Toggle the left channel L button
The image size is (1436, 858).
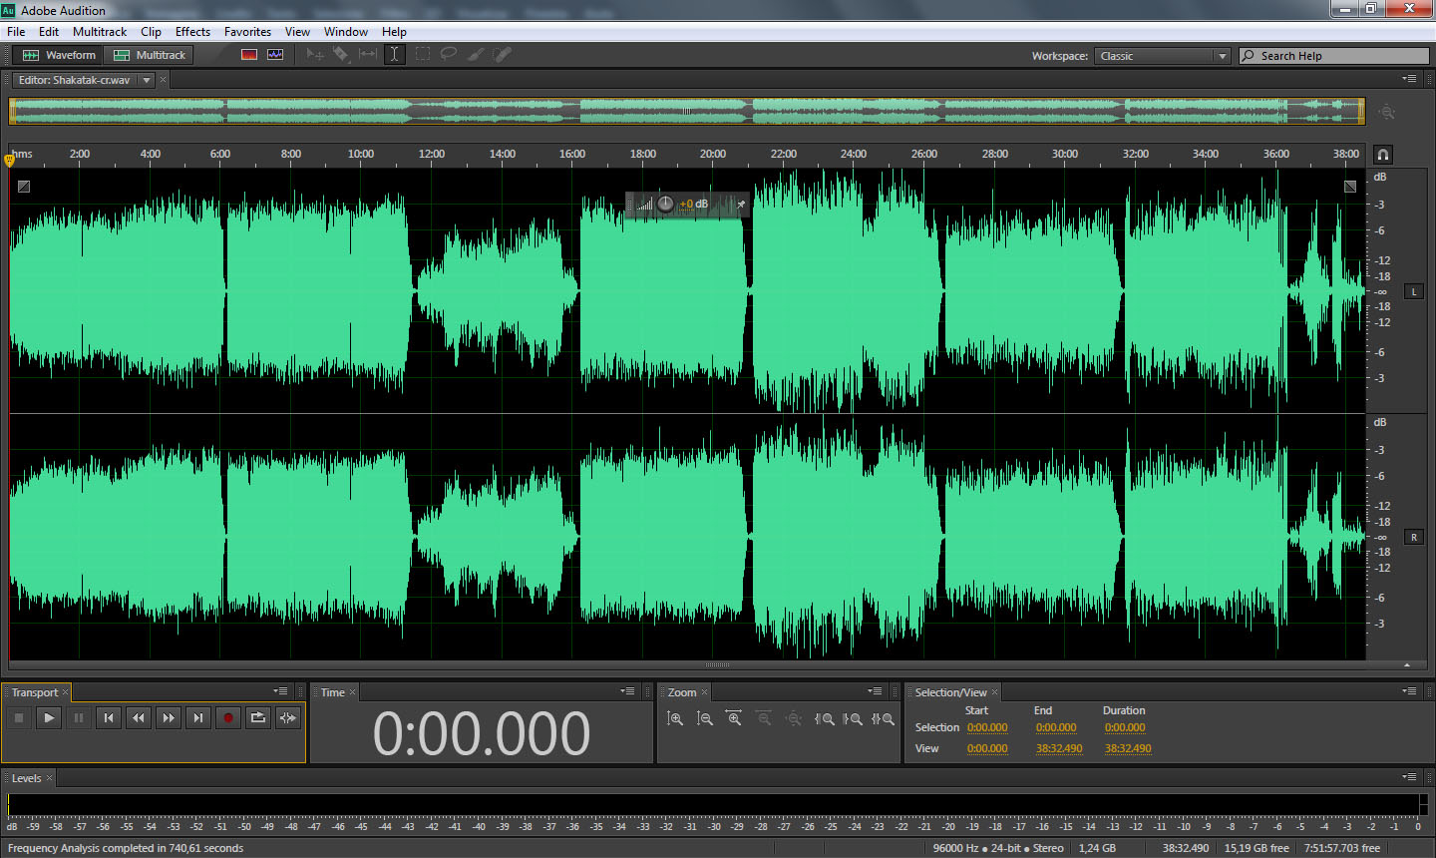click(x=1413, y=291)
